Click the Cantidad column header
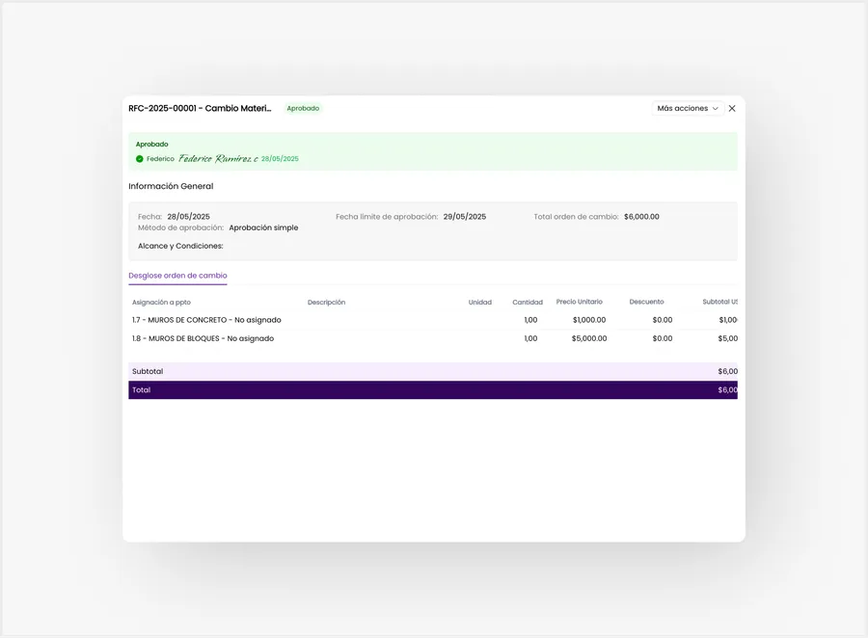 528,302
